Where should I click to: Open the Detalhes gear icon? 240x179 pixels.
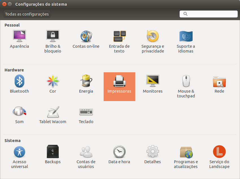pyautogui.click(x=152, y=151)
